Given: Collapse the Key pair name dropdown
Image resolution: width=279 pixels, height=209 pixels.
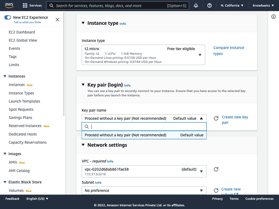Looking at the screenshot, I should pos(144,118).
